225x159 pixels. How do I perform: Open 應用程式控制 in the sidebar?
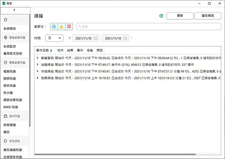click(13, 54)
